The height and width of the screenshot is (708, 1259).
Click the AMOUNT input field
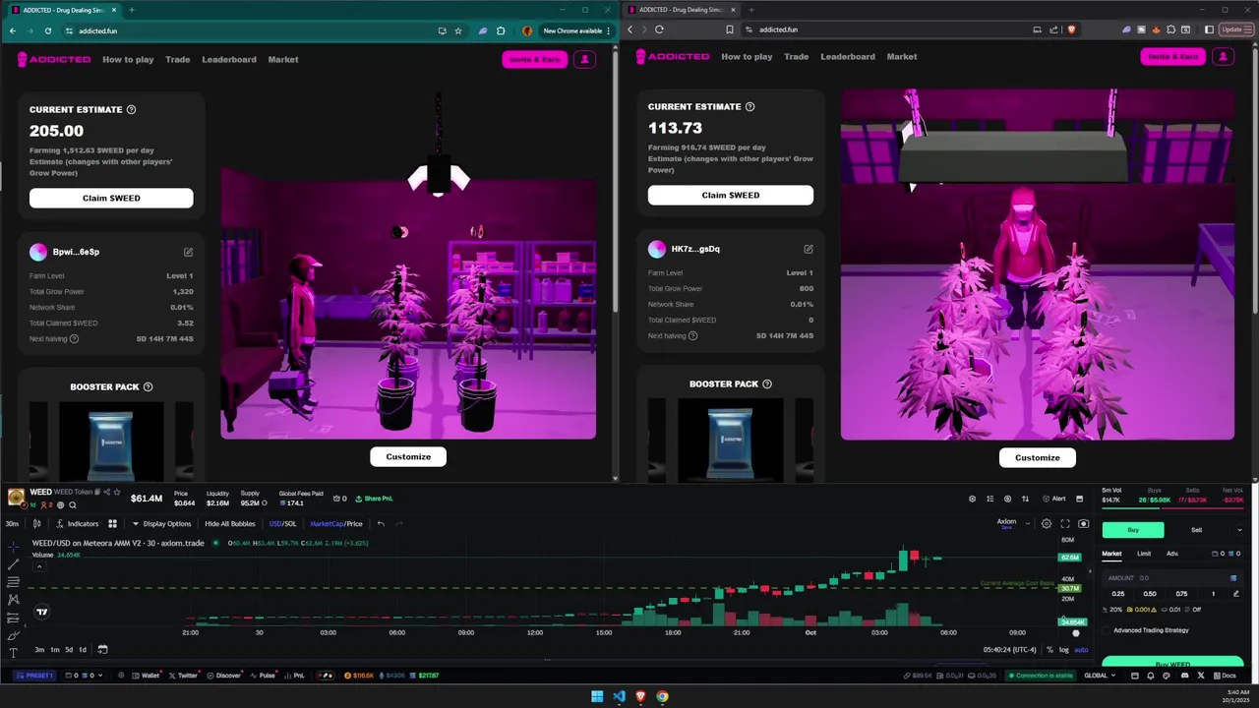(x=1172, y=578)
